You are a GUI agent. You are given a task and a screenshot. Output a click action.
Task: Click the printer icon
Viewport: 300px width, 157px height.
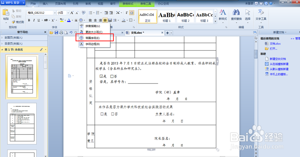click(x=61, y=33)
